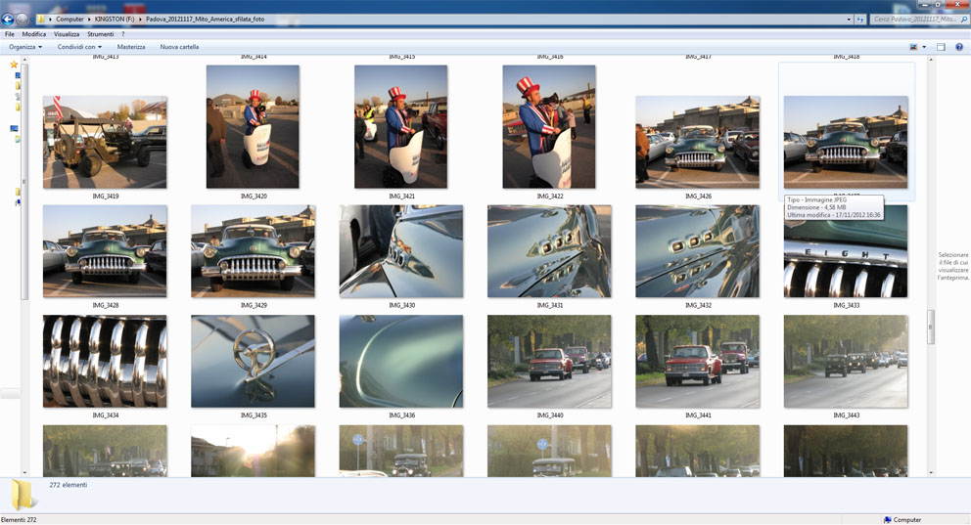Select the IMG_3430 chrome detail thumbnail
Image resolution: width=971 pixels, height=525 pixels.
400,251
